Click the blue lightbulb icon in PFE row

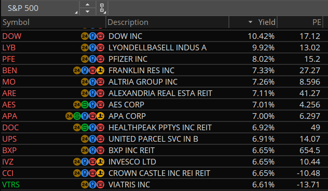coord(92,59)
